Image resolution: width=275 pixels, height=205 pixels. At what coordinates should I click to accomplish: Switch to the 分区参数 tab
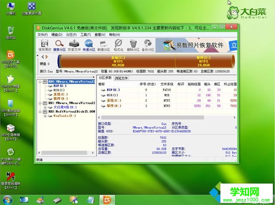105,78
